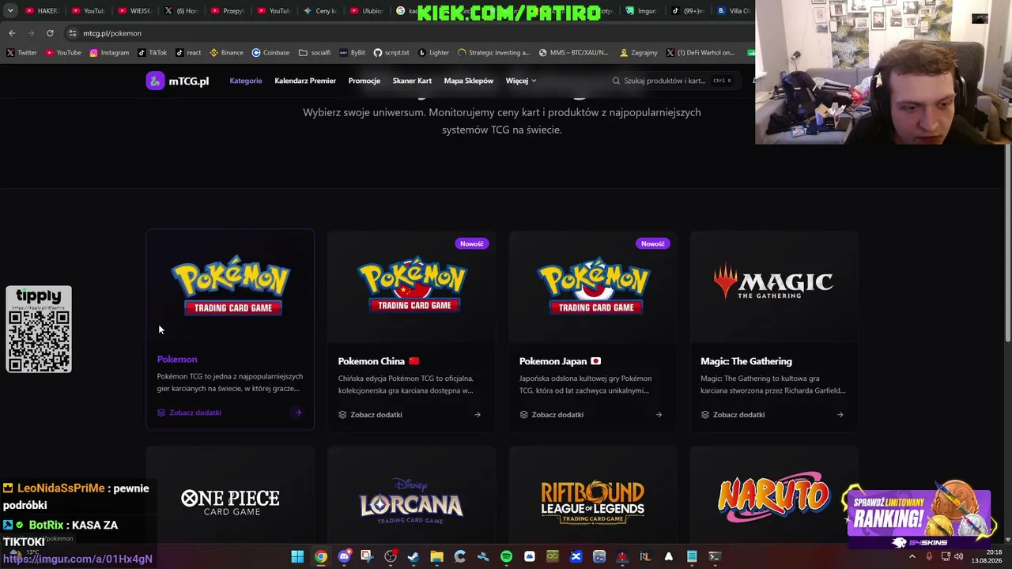This screenshot has width=1012, height=569.
Task: Click the arrow on Magic: The Gathering card
Action: pyautogui.click(x=840, y=414)
